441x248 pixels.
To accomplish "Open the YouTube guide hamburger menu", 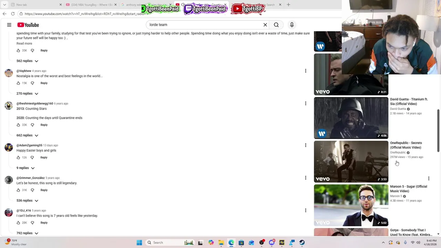I will (x=9, y=25).
